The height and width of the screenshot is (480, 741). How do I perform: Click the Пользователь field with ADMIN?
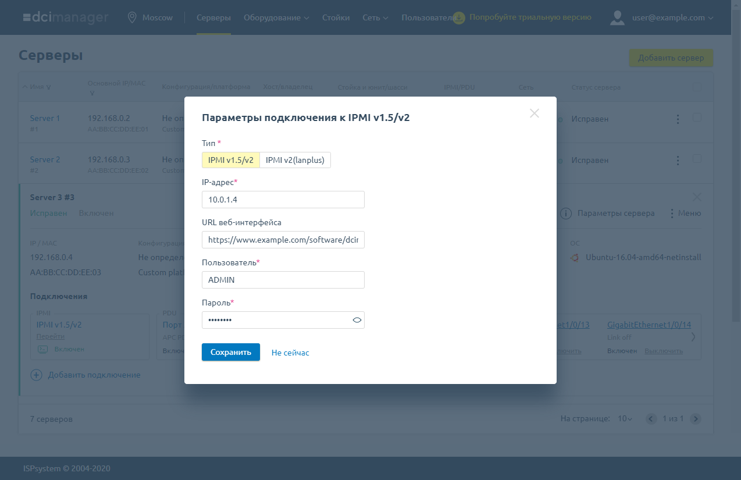tap(283, 280)
